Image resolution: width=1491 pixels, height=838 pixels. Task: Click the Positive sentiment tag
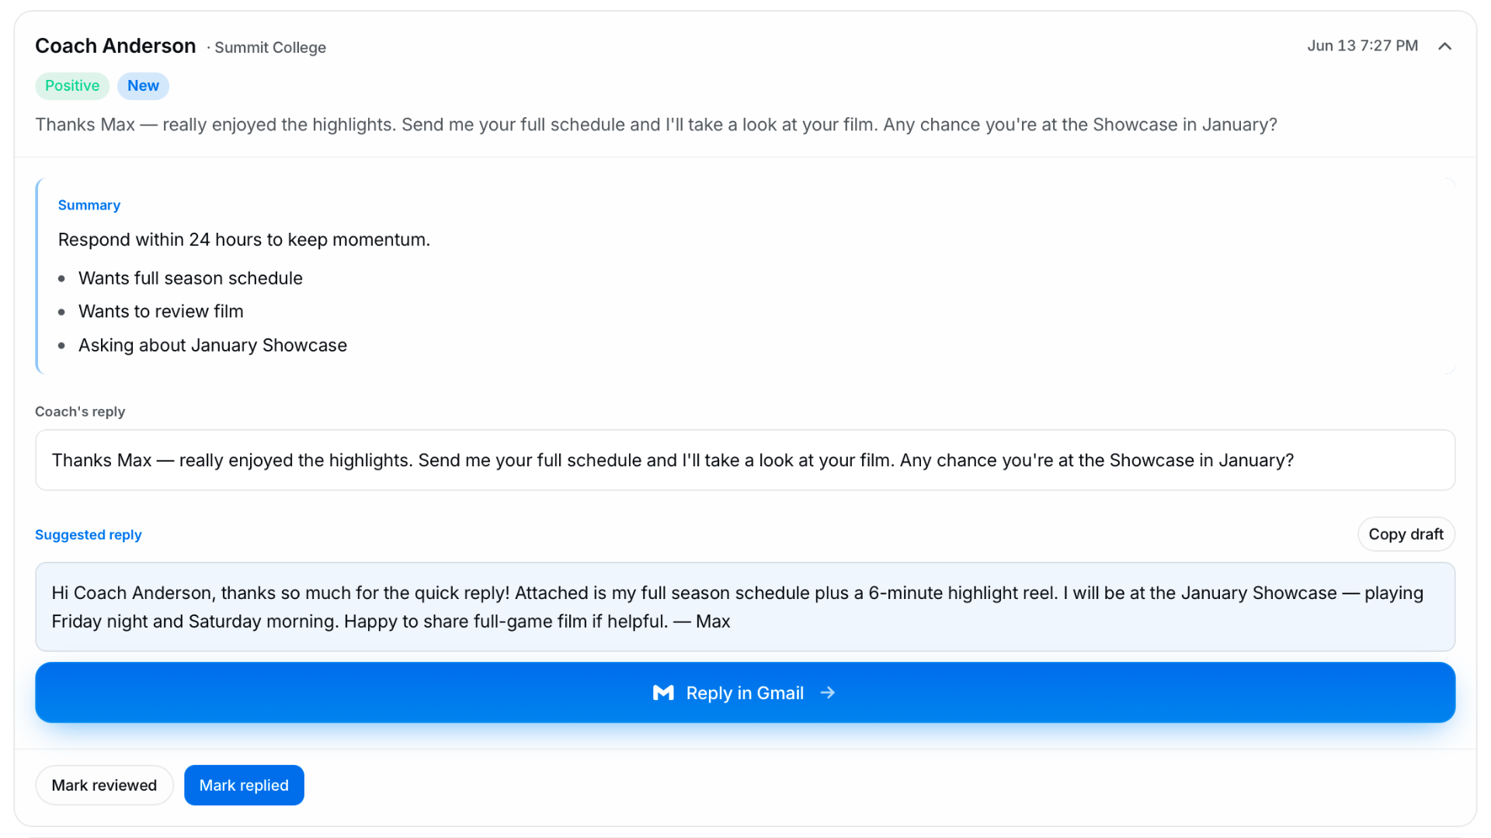(x=72, y=86)
